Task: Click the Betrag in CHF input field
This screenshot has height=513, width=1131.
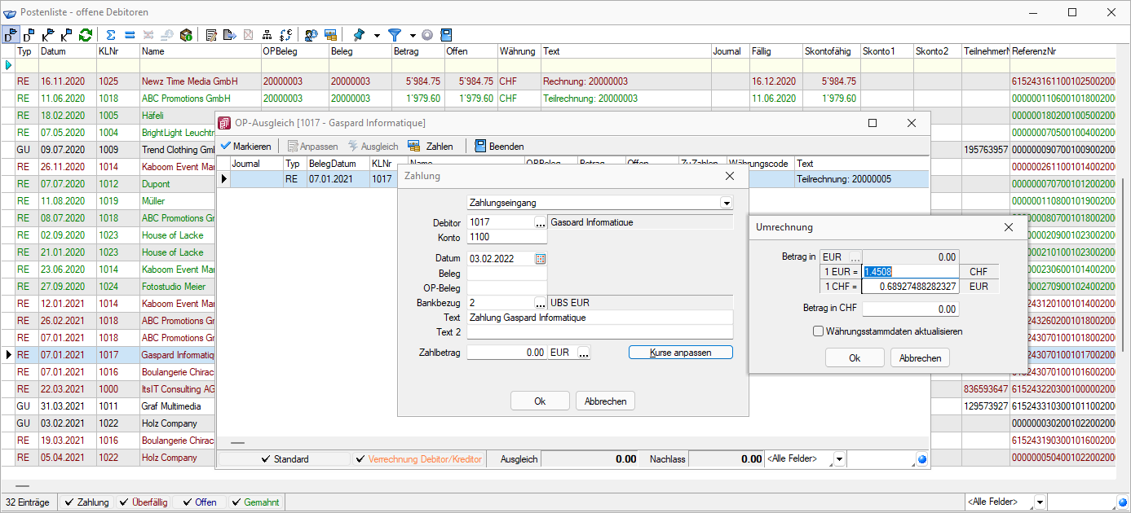Action: pos(910,309)
